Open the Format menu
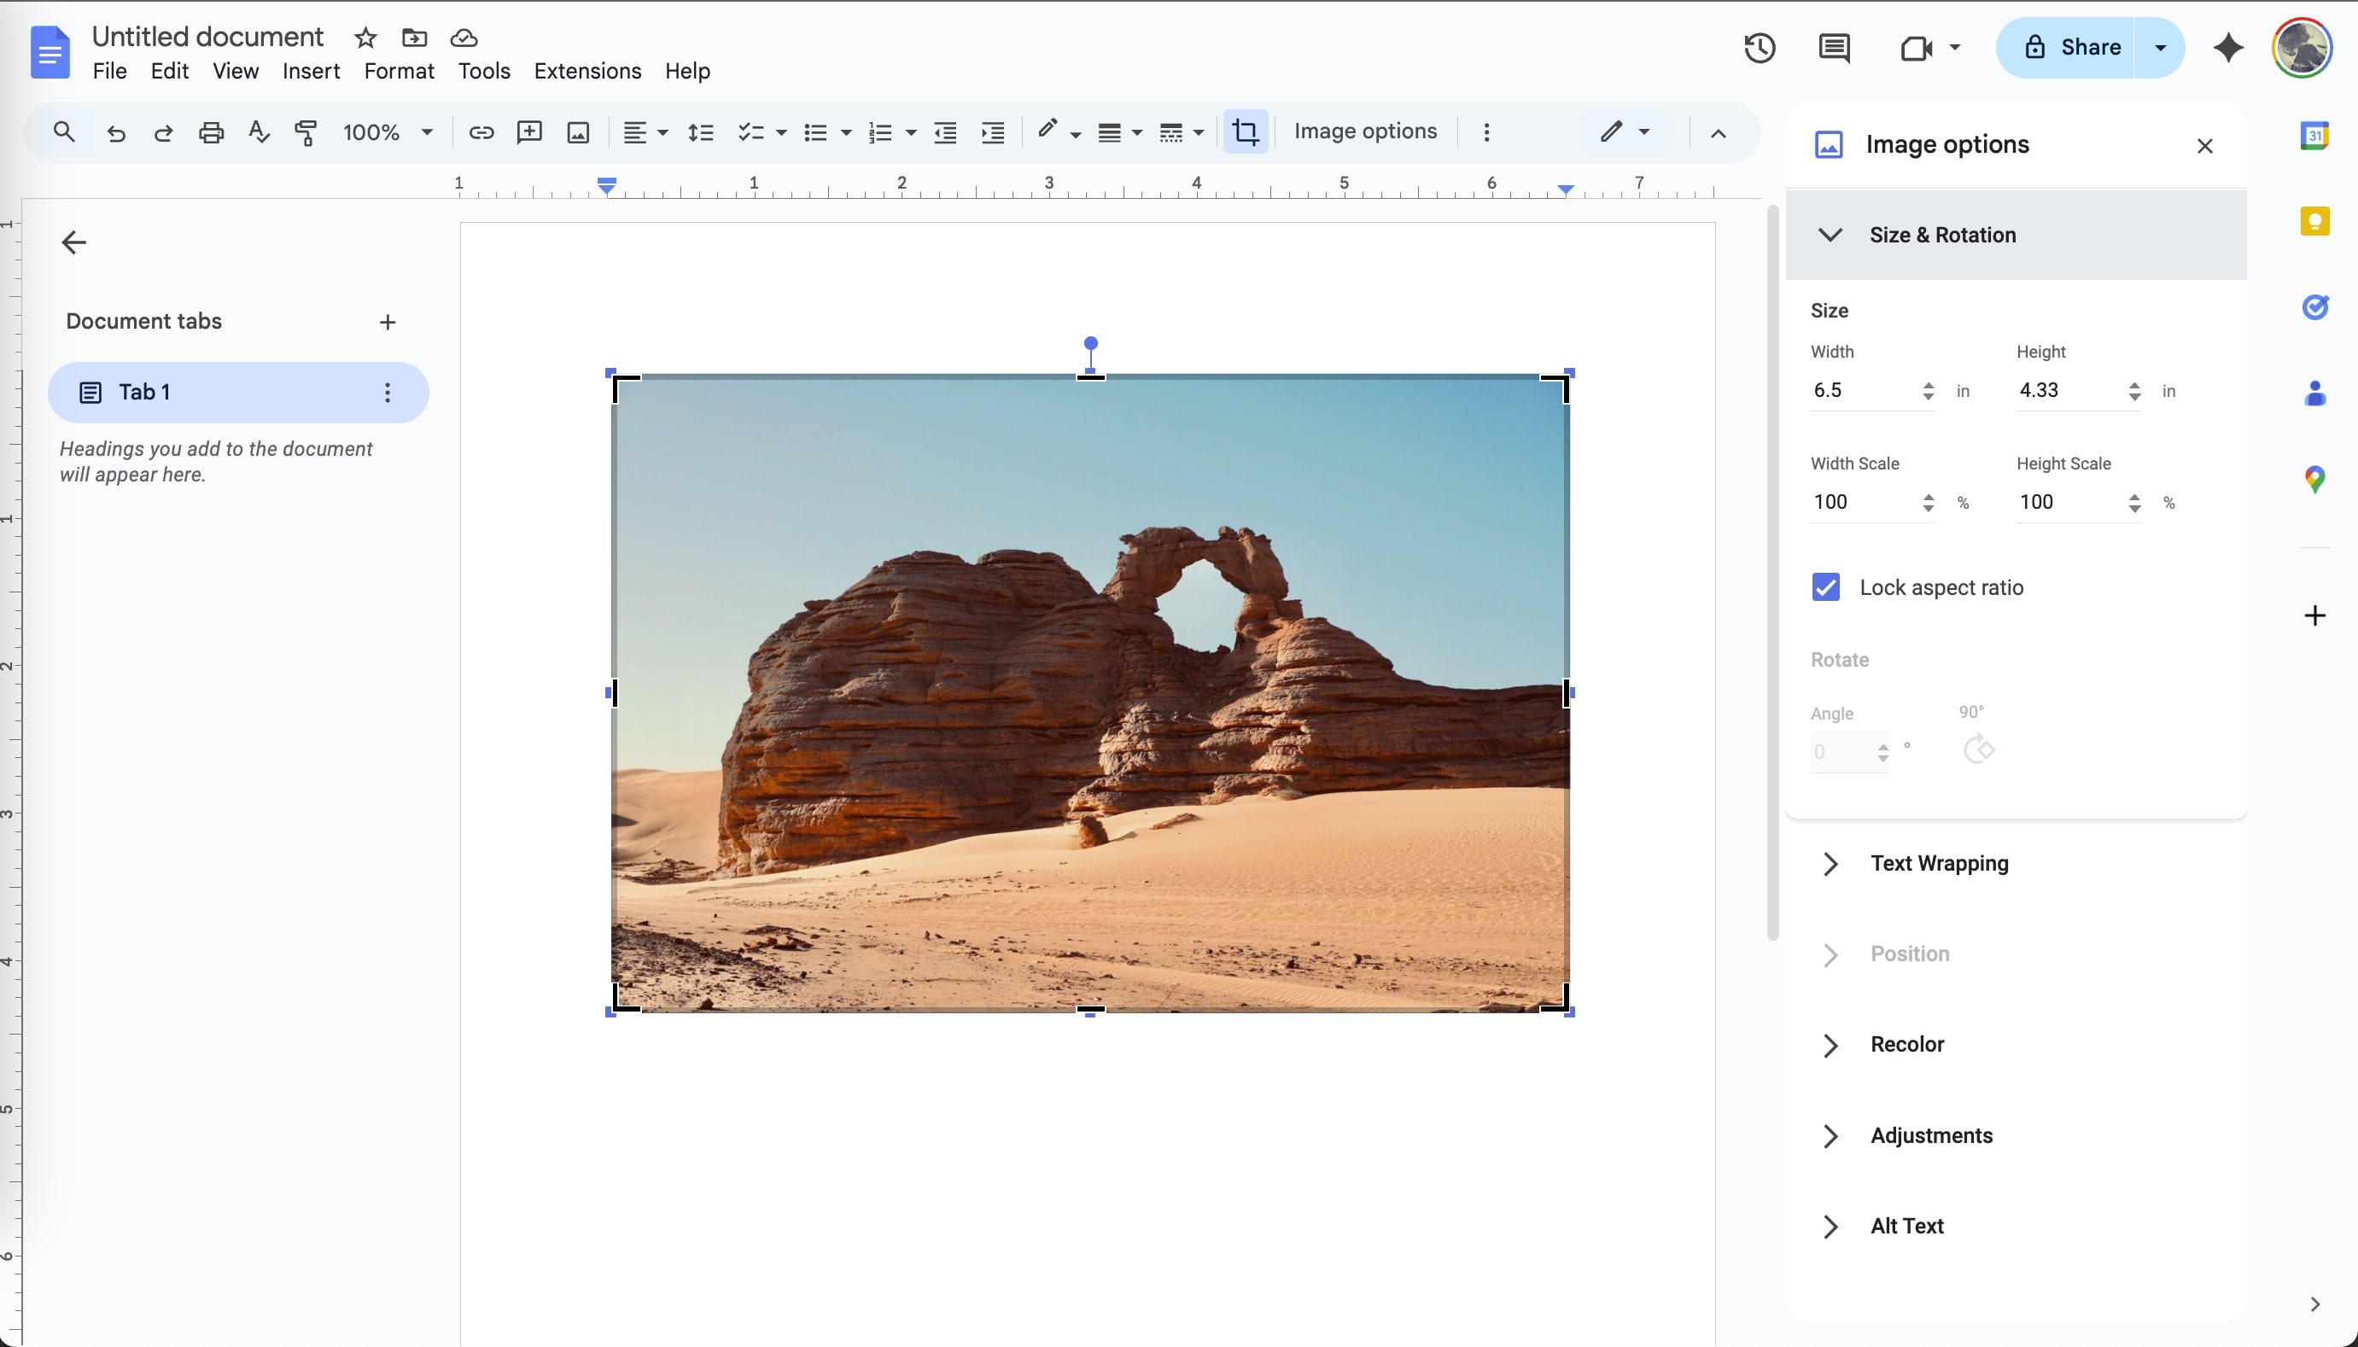This screenshot has width=2358, height=1347. pyautogui.click(x=399, y=71)
